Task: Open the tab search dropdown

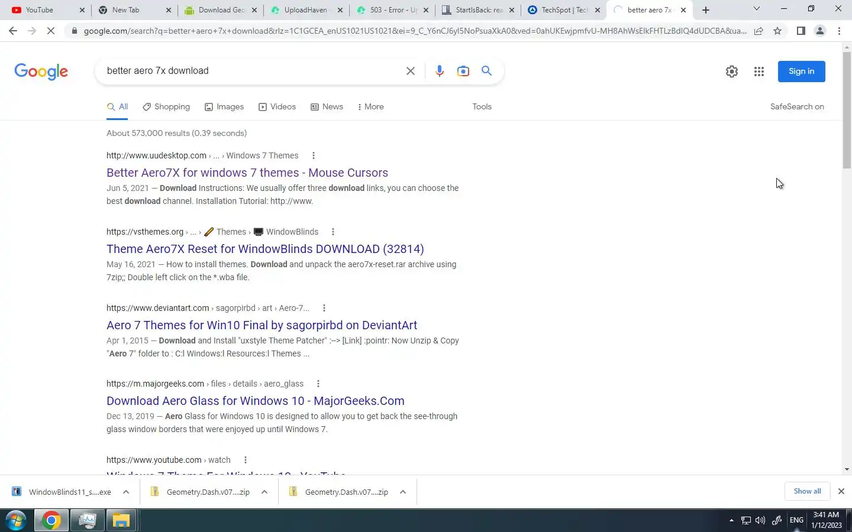Action: (756, 9)
